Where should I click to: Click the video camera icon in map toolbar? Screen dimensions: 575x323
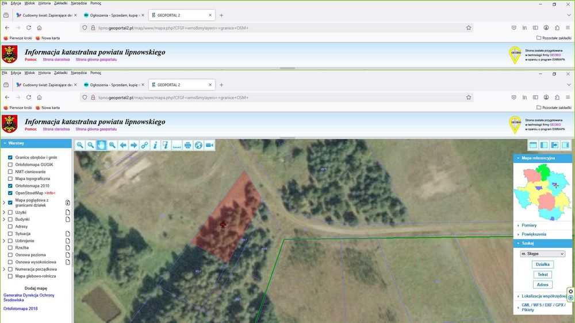[209, 145]
